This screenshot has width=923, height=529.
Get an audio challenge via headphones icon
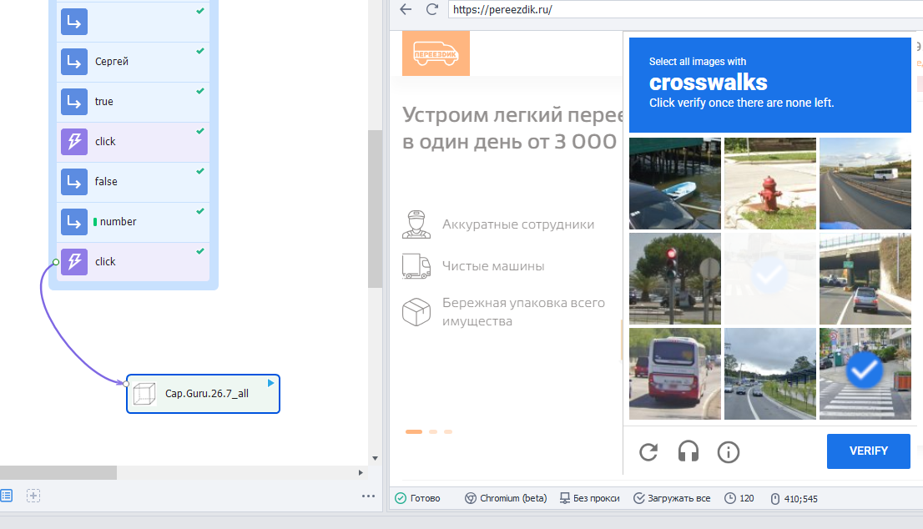pos(688,452)
